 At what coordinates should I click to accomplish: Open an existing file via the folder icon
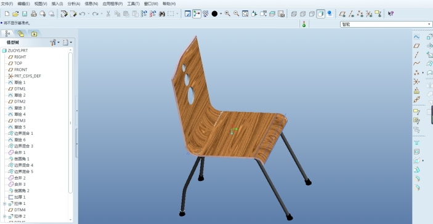click(x=16, y=14)
